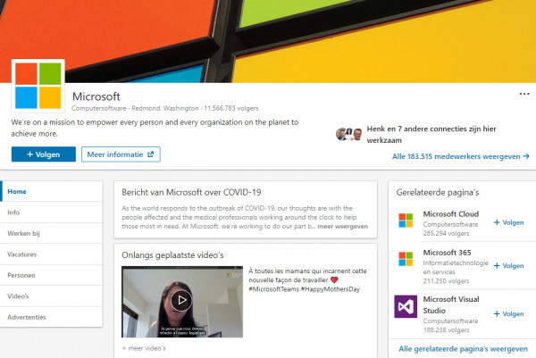The image size is (536, 358).
Task: Click '285.294 volgers' text
Action: click(446, 234)
